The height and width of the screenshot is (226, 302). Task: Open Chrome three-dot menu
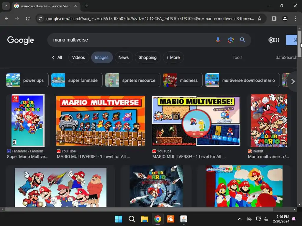click(x=296, y=19)
